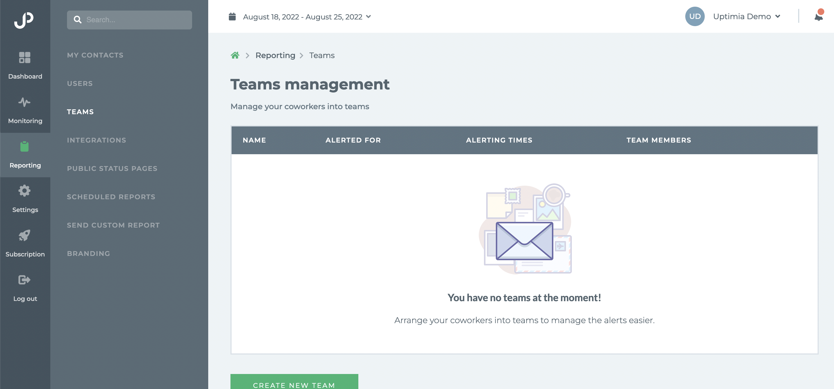
Task: Select the Reporting clipboard icon
Action: pos(25,147)
